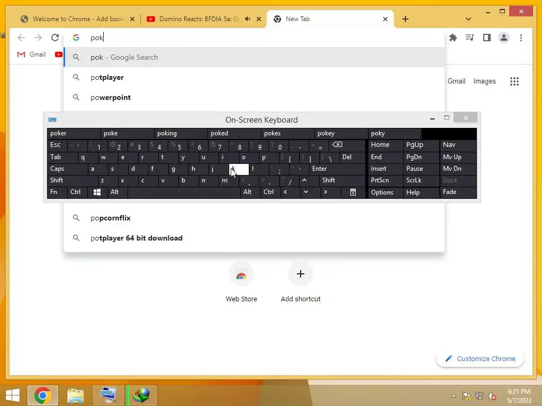This screenshot has height=406, width=542.
Task: Open the media control icon in toolbar
Action: [470, 38]
